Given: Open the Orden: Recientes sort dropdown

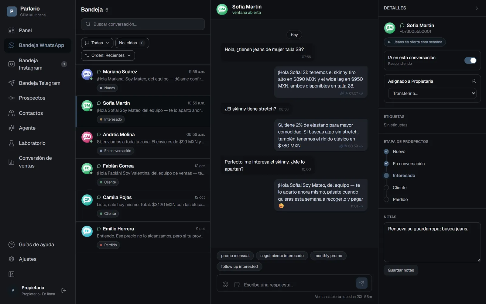Looking at the screenshot, I should coord(108,55).
